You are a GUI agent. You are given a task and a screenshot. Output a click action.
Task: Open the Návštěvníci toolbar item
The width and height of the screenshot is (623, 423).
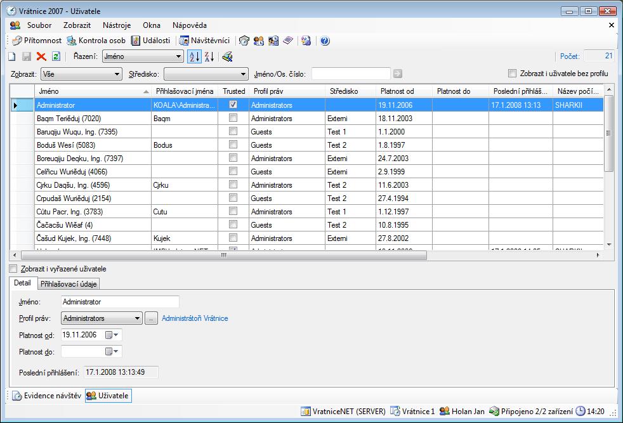[x=205, y=41]
